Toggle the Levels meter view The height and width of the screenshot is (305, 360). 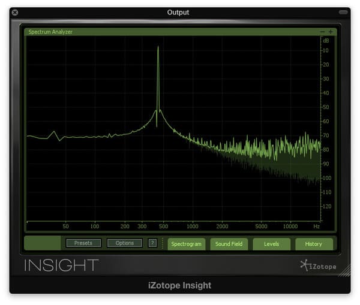pyautogui.click(x=271, y=244)
